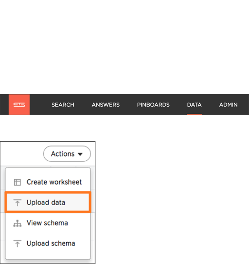Pick the View schema menu label

47,223
